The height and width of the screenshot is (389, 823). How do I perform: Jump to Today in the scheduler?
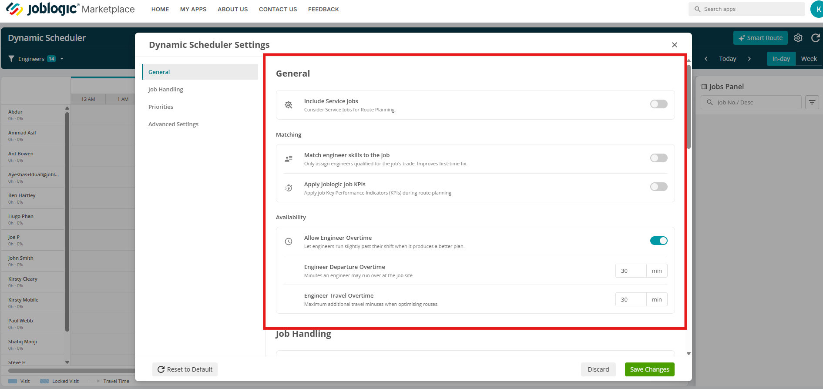click(x=728, y=59)
